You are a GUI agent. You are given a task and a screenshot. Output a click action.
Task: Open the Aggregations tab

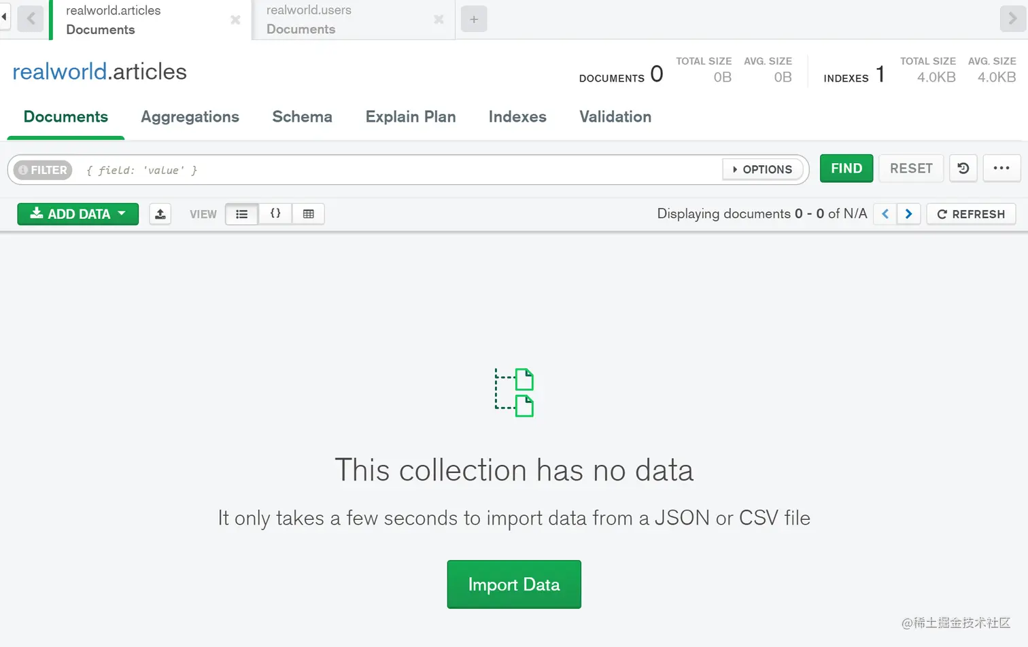tap(190, 117)
